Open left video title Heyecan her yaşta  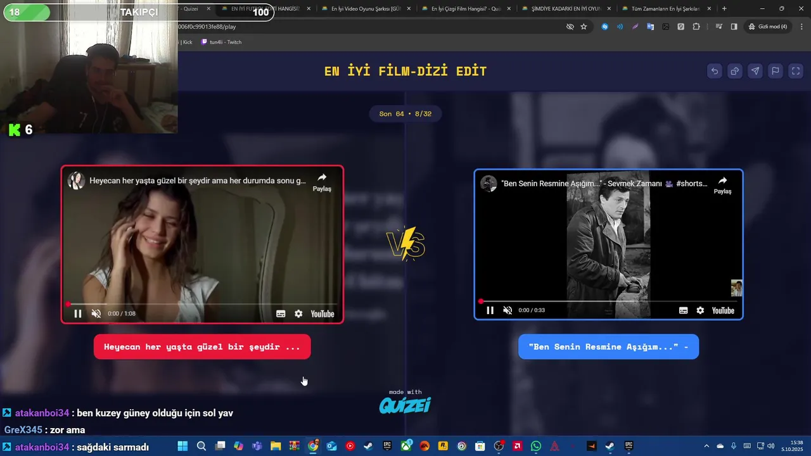point(198,180)
